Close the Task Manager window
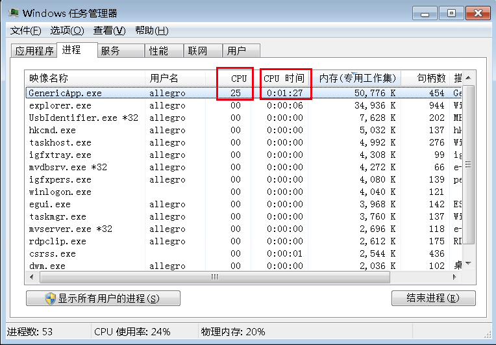Image resolution: width=496 pixels, height=345 pixels. [x=478, y=13]
